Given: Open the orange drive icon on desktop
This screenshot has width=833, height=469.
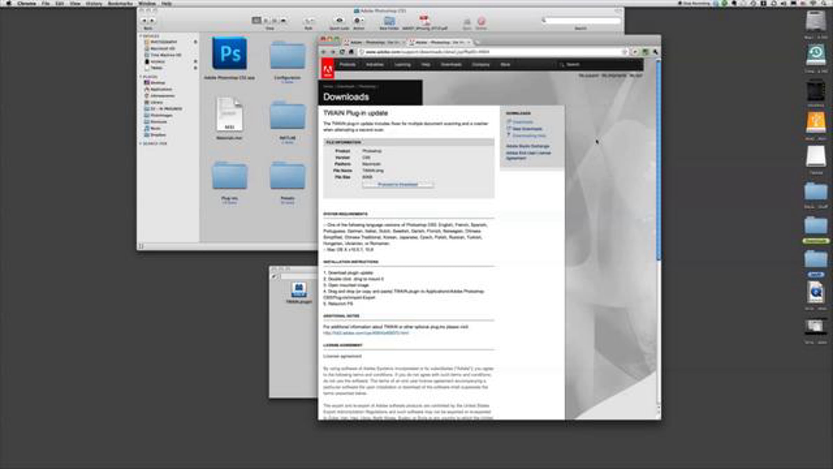Looking at the screenshot, I should (x=816, y=122).
